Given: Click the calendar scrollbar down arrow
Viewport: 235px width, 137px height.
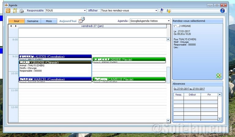Looking at the screenshot, I should [x=168, y=121].
